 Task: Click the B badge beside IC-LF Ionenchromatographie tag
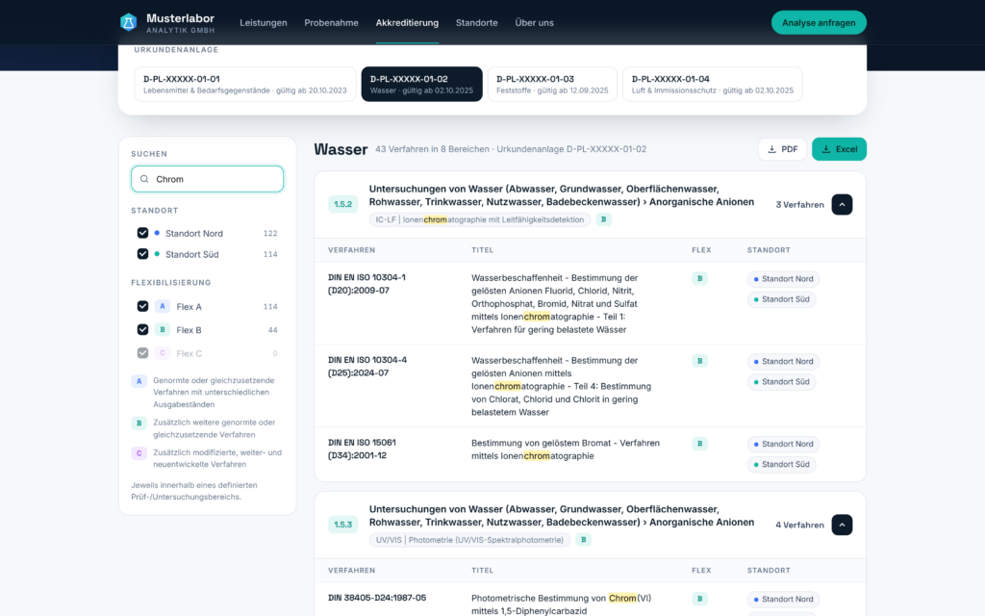point(604,219)
